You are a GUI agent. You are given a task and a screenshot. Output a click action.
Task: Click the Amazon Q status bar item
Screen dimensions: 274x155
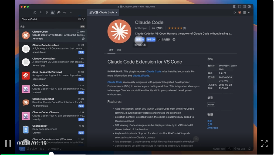pos(55,149)
